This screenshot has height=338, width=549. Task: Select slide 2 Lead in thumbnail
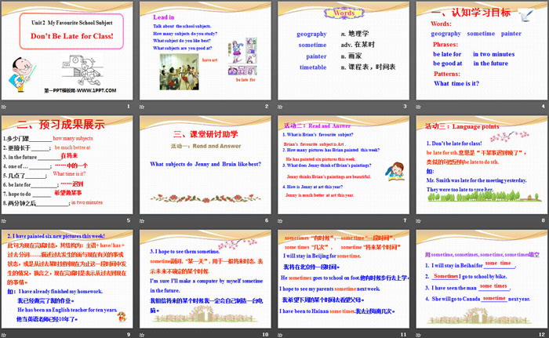pyautogui.click(x=205, y=51)
